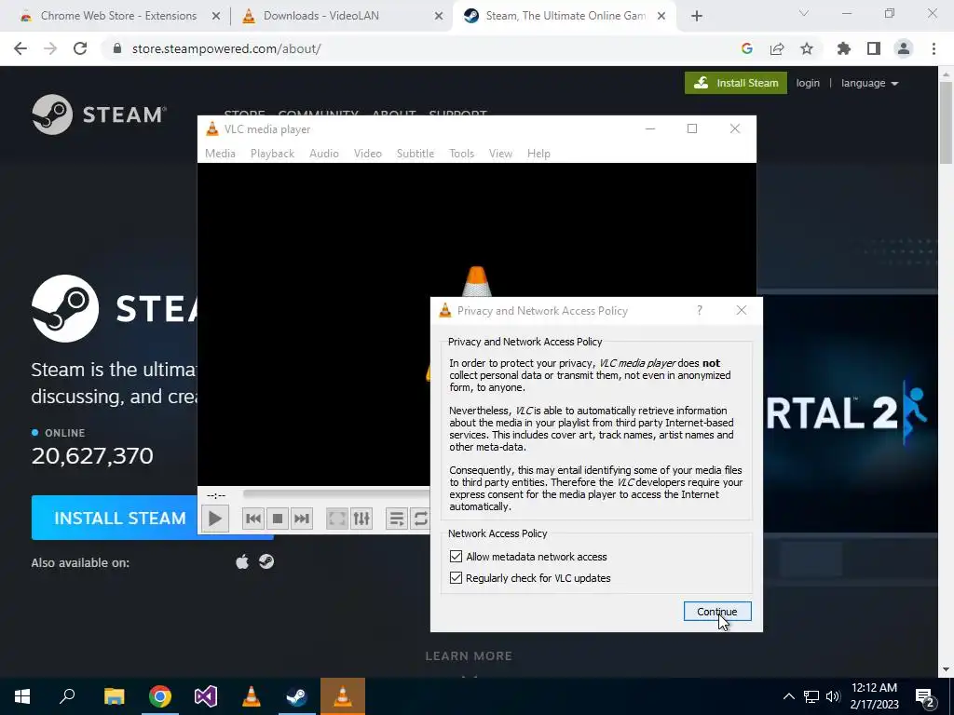Screen dimensions: 954x715
Task: Toggle Chrome side panel icon
Action: point(874,48)
